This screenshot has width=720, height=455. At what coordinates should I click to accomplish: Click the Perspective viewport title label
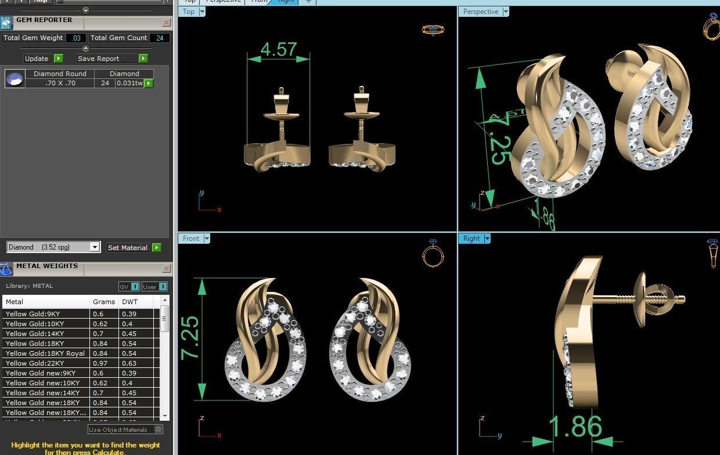tap(481, 12)
